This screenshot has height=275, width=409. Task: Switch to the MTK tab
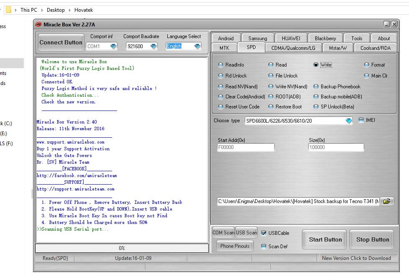click(x=224, y=47)
